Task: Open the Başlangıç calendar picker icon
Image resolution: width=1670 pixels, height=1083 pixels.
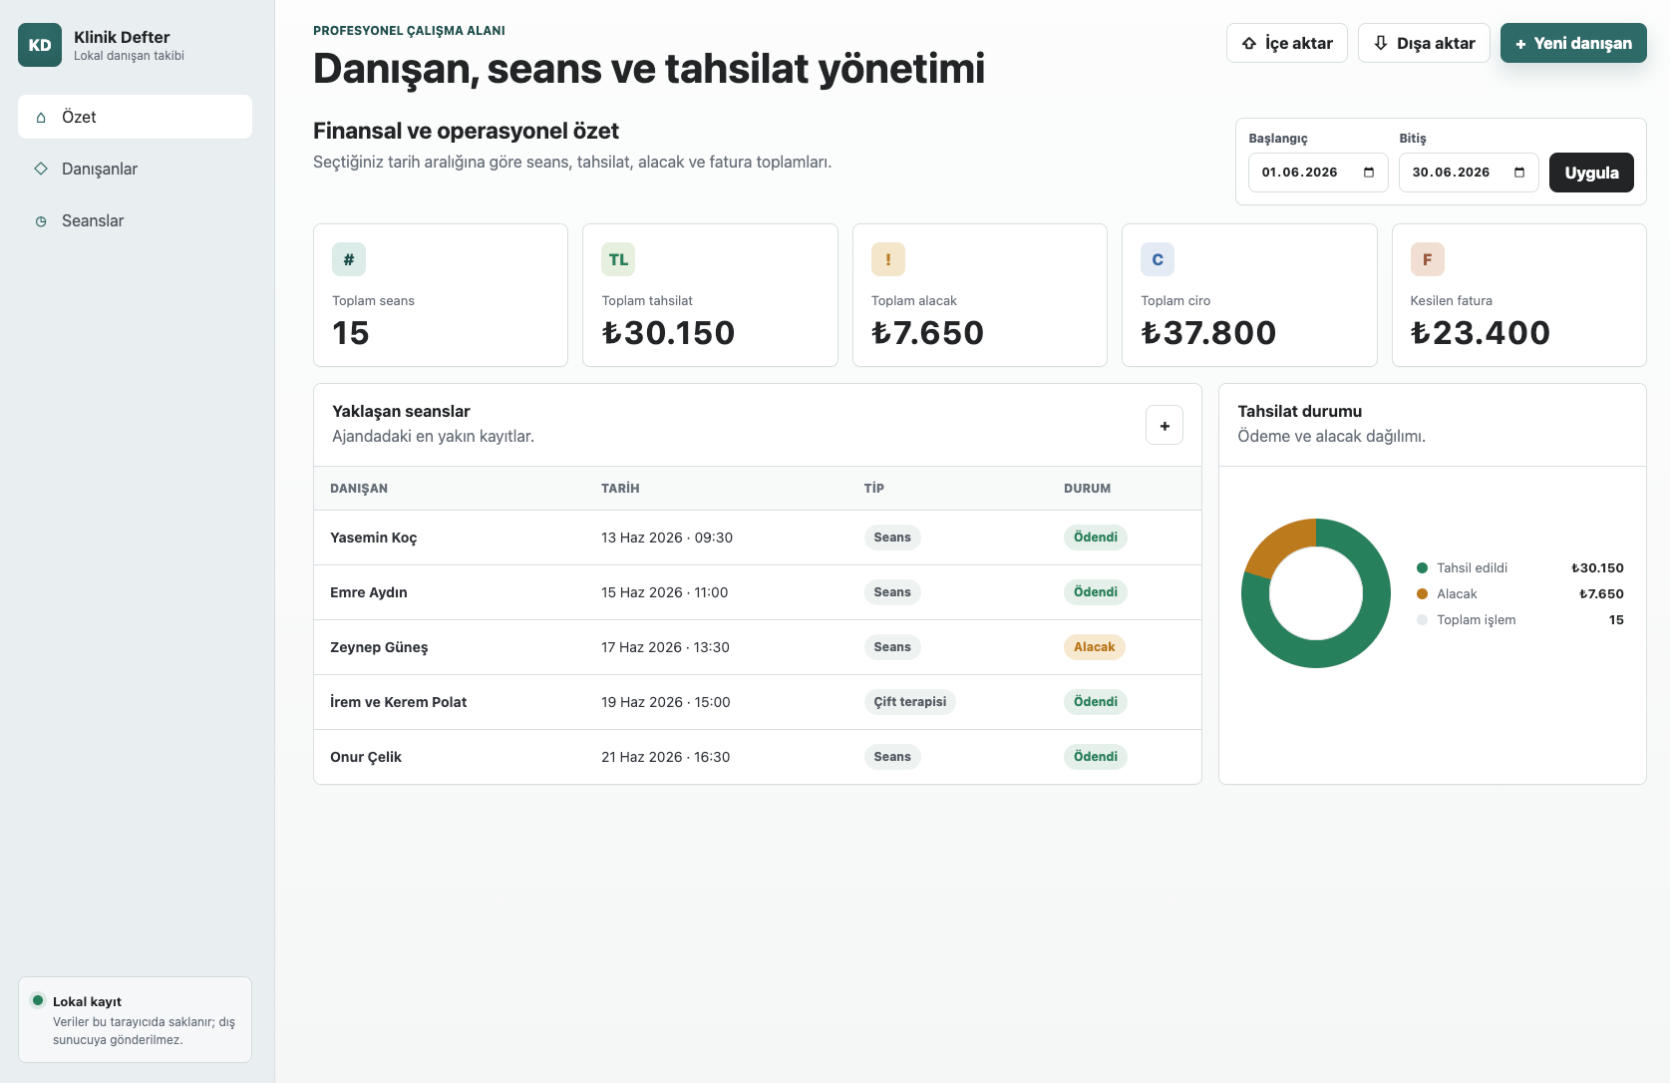Action: 1369,173
